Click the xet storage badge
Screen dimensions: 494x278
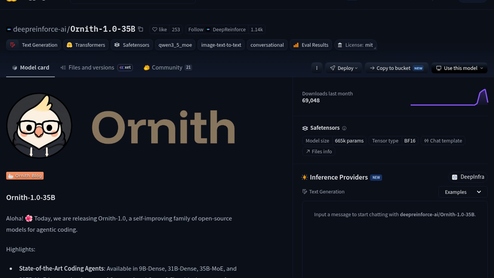coord(125,67)
